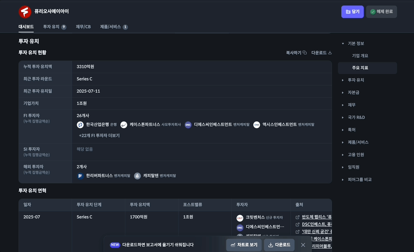Viewport: 414px width, 252px height.
Task: Click the 액시스인베스트먼트 investor logo
Action: pyautogui.click(x=257, y=125)
